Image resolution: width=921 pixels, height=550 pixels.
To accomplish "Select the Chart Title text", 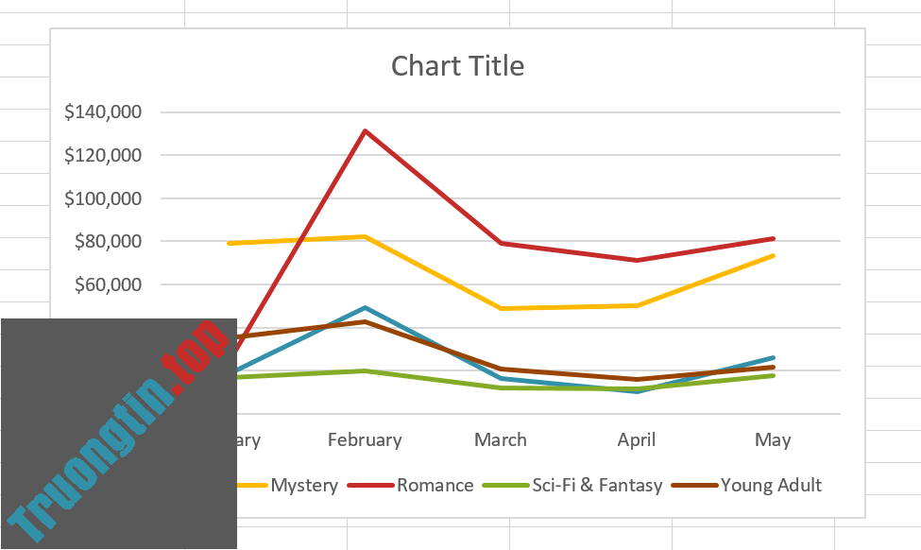I will (x=457, y=65).
